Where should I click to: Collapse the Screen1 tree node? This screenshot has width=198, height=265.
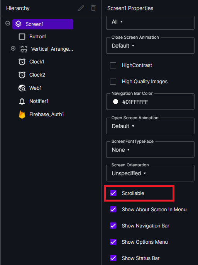pyautogui.click(x=8, y=23)
